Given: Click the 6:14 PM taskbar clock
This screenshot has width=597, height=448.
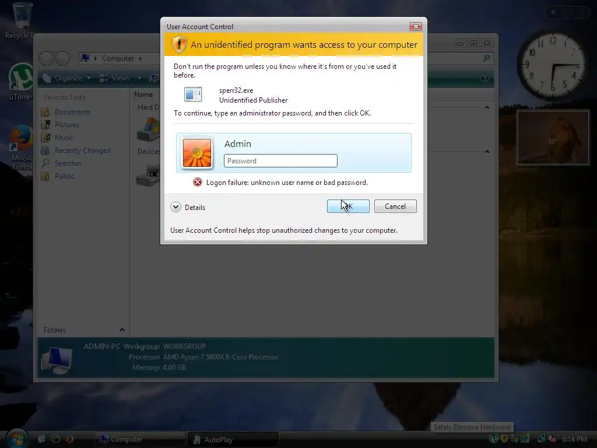Looking at the screenshot, I should point(574,439).
